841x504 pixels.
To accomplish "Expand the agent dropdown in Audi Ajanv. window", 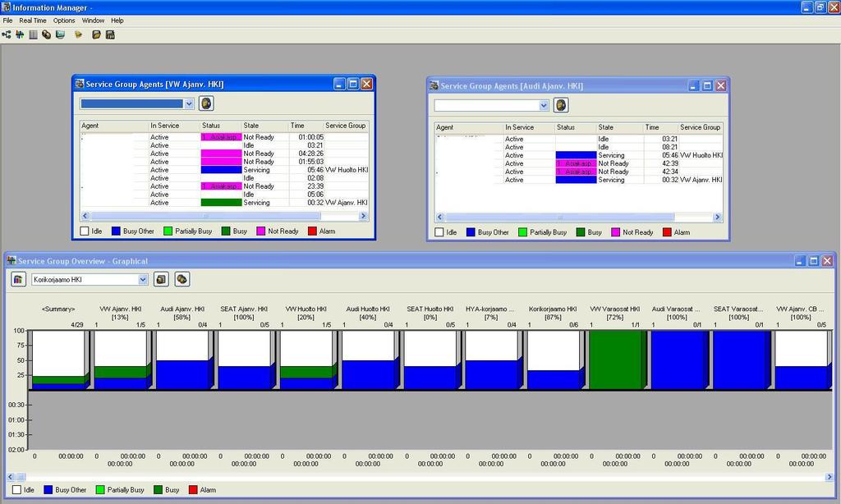I will [544, 105].
